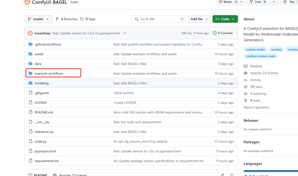
Task: Select the comfyui-custom-node topic tag
Action: tap(260, 56)
